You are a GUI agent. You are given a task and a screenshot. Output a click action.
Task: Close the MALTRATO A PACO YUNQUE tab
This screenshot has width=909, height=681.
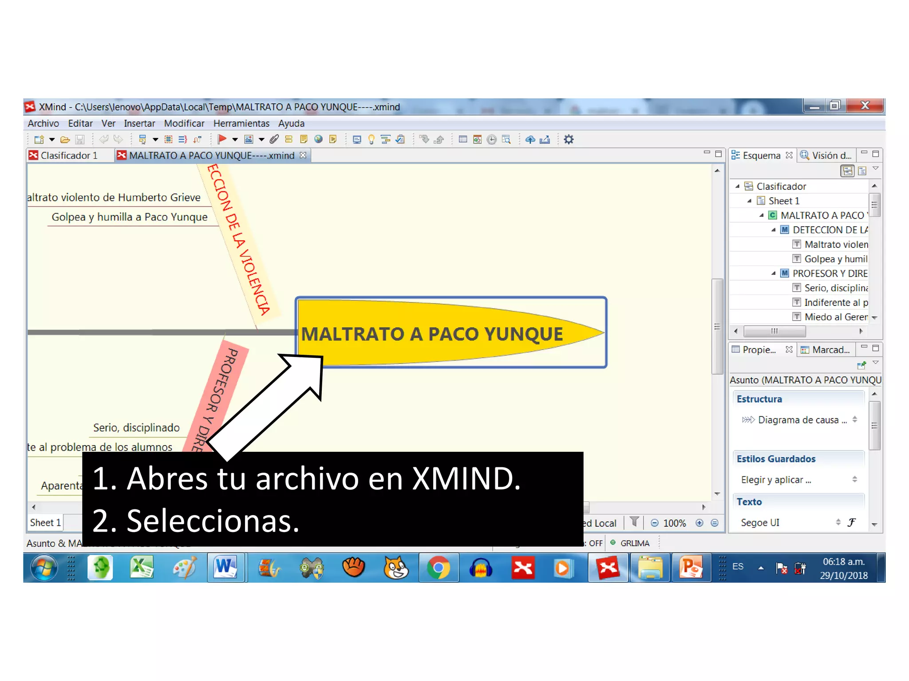click(303, 155)
